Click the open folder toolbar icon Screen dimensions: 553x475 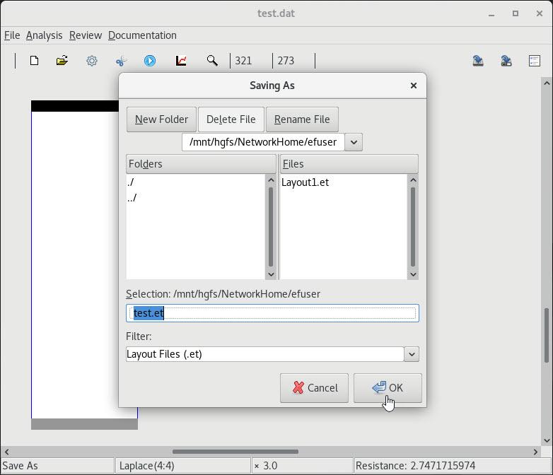coord(62,61)
